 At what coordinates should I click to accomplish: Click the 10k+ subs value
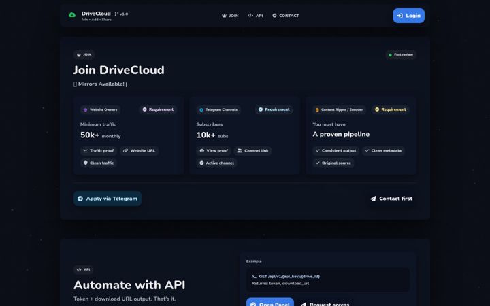pyautogui.click(x=212, y=135)
